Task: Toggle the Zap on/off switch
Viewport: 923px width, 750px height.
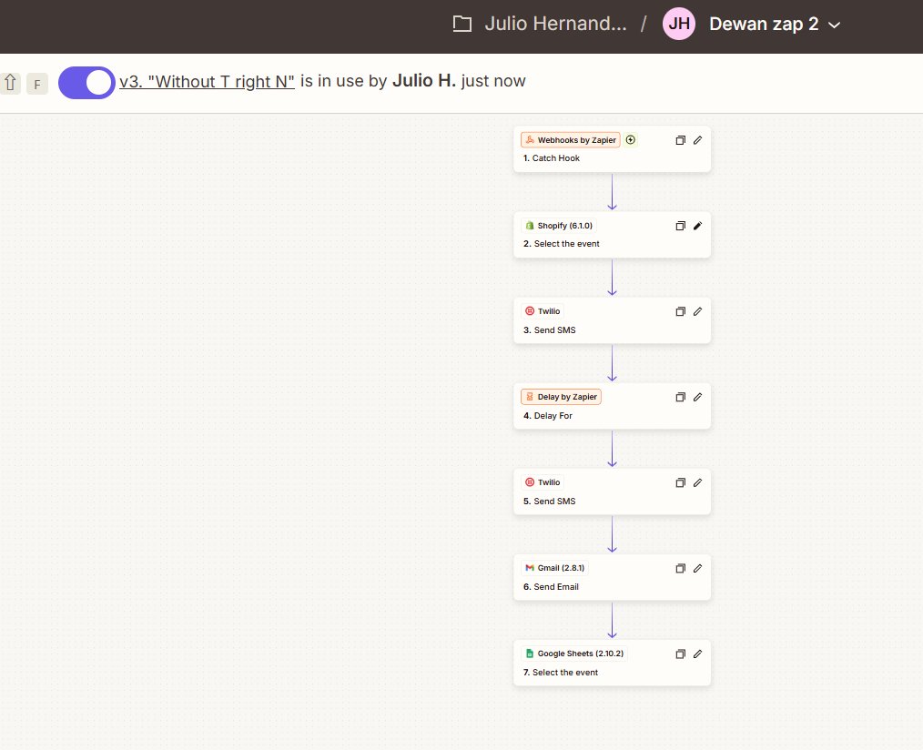Action: pos(86,83)
